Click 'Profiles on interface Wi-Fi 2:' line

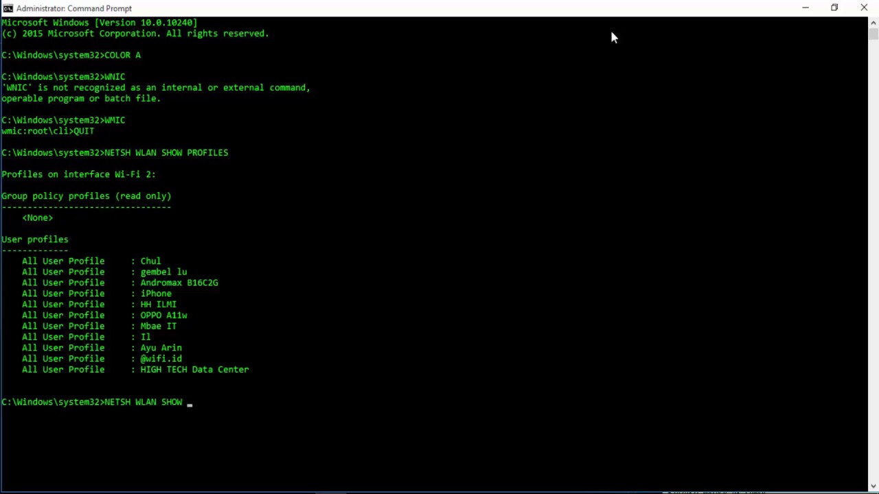click(x=78, y=174)
